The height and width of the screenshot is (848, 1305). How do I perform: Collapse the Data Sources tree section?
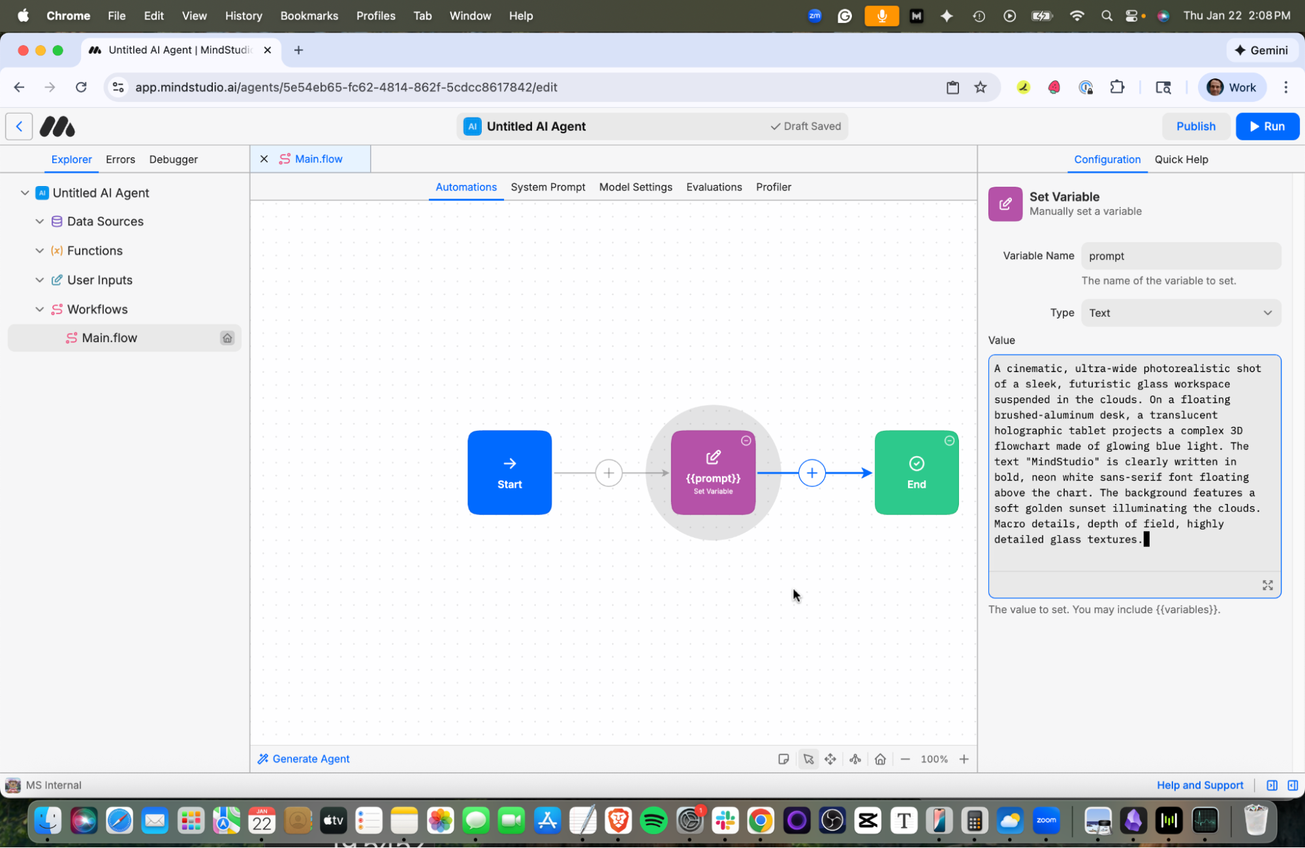click(40, 221)
